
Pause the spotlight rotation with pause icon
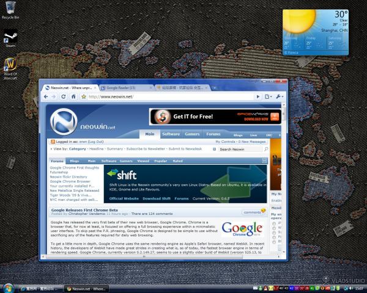tap(264, 161)
